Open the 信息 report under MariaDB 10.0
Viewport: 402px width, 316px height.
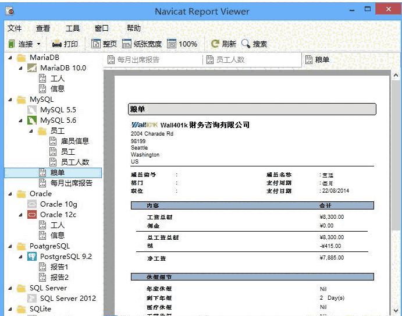coord(57,88)
